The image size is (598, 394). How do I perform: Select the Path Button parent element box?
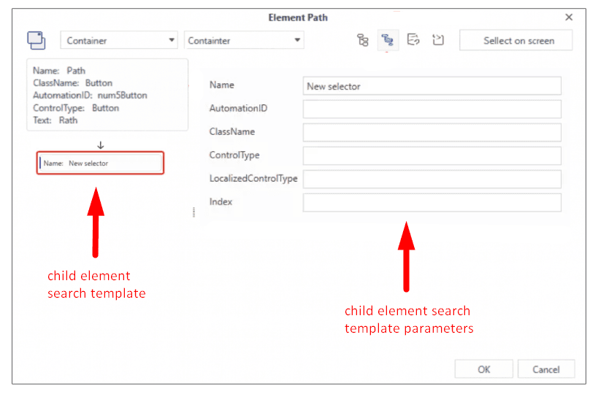pos(107,96)
